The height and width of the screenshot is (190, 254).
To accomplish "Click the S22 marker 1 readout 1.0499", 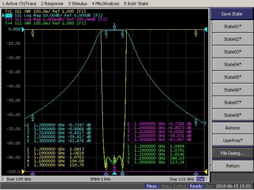I will coord(177,147).
